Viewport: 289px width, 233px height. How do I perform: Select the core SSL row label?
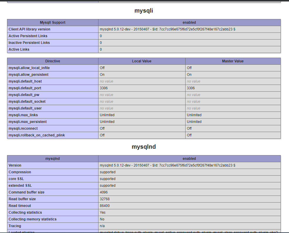[16, 179]
